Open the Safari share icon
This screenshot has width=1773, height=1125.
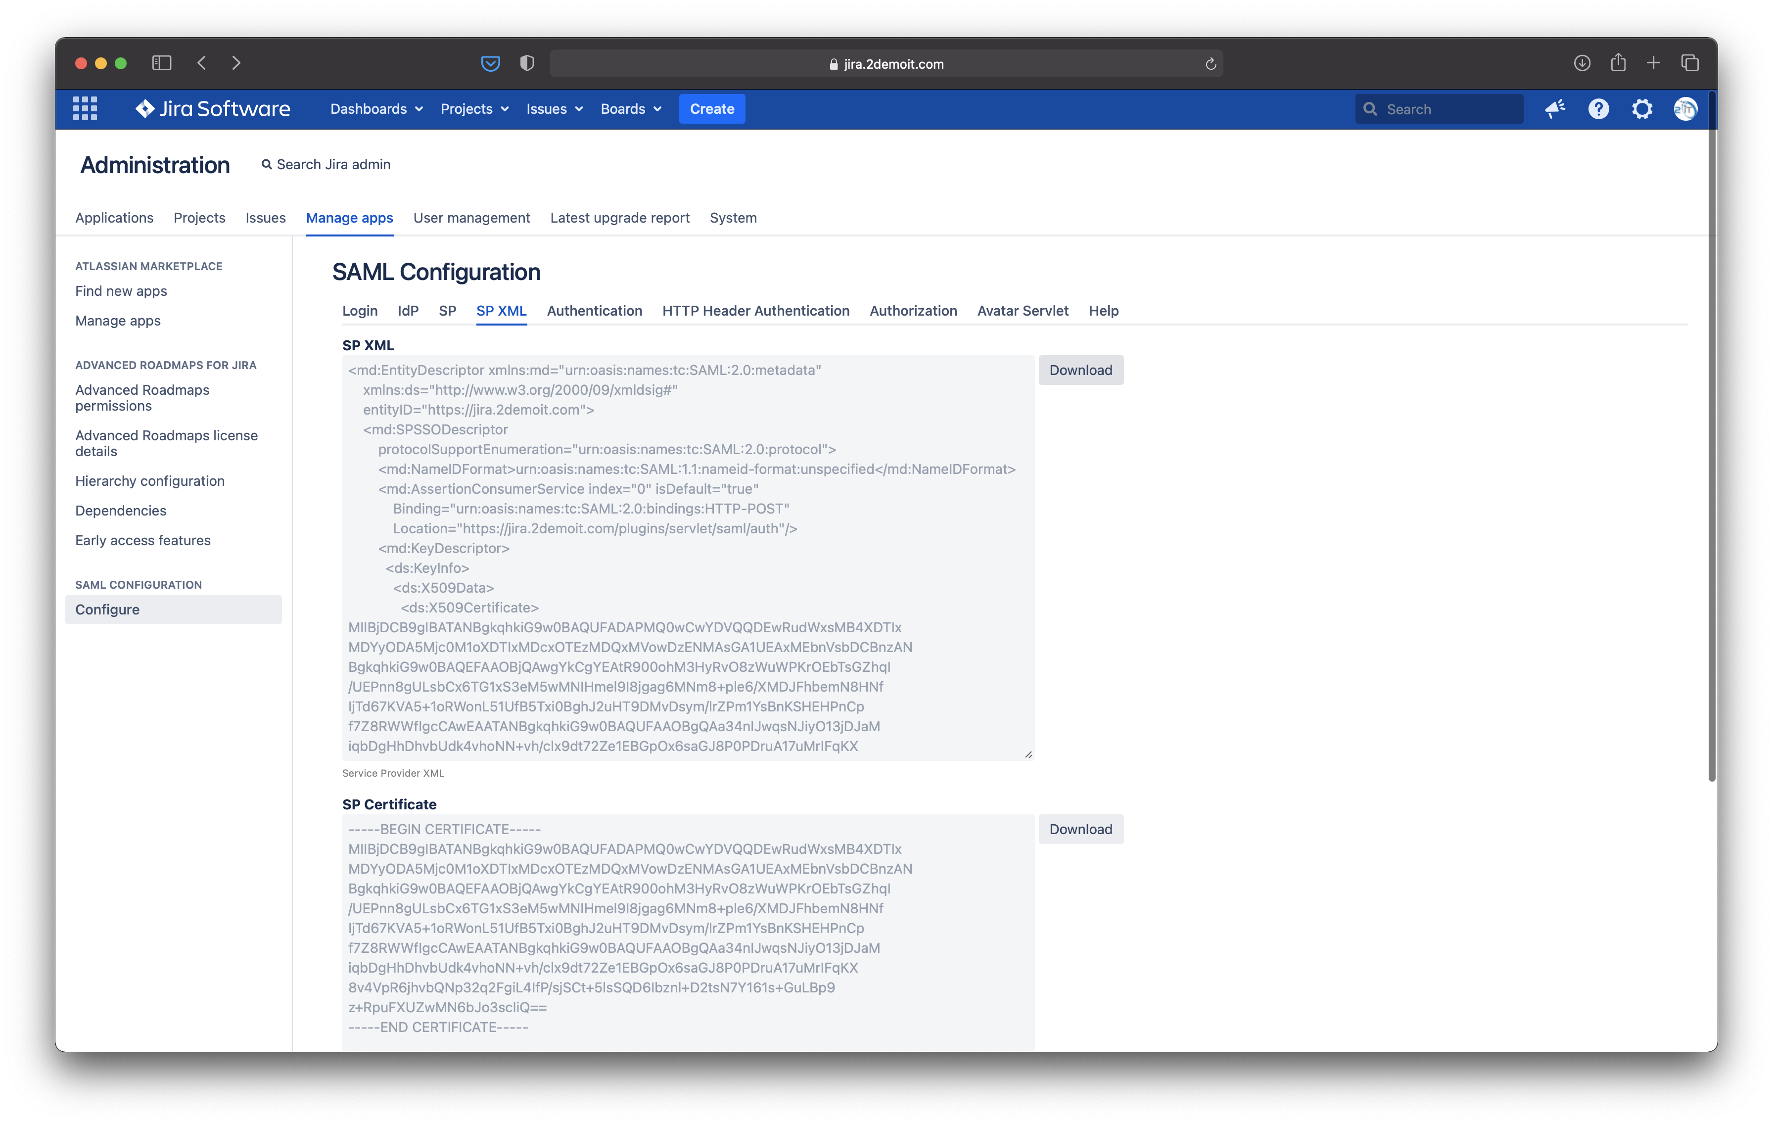(x=1618, y=62)
